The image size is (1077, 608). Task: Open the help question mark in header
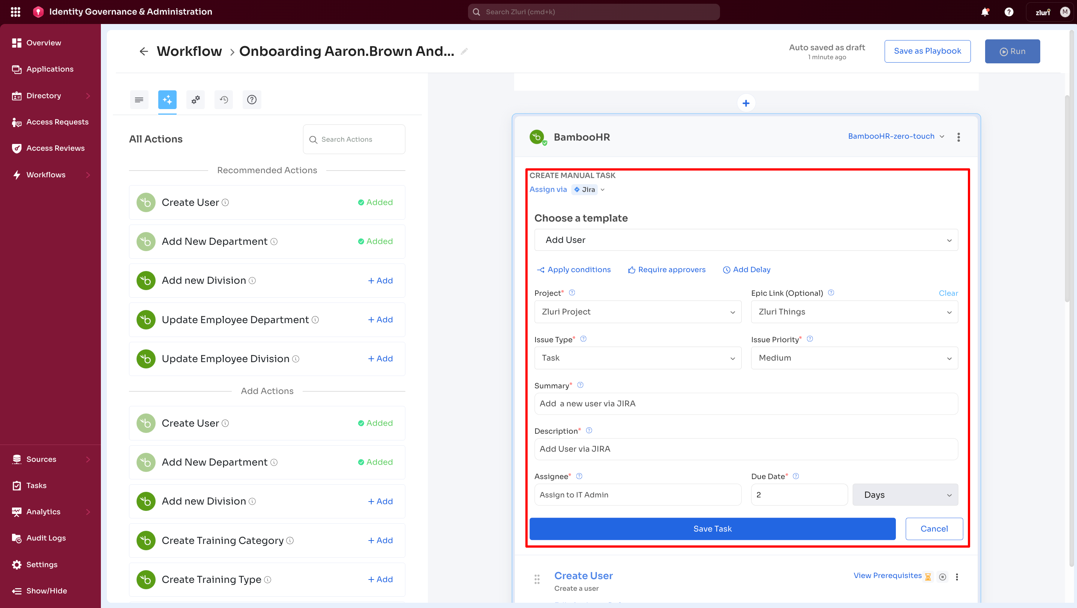[x=1008, y=12]
